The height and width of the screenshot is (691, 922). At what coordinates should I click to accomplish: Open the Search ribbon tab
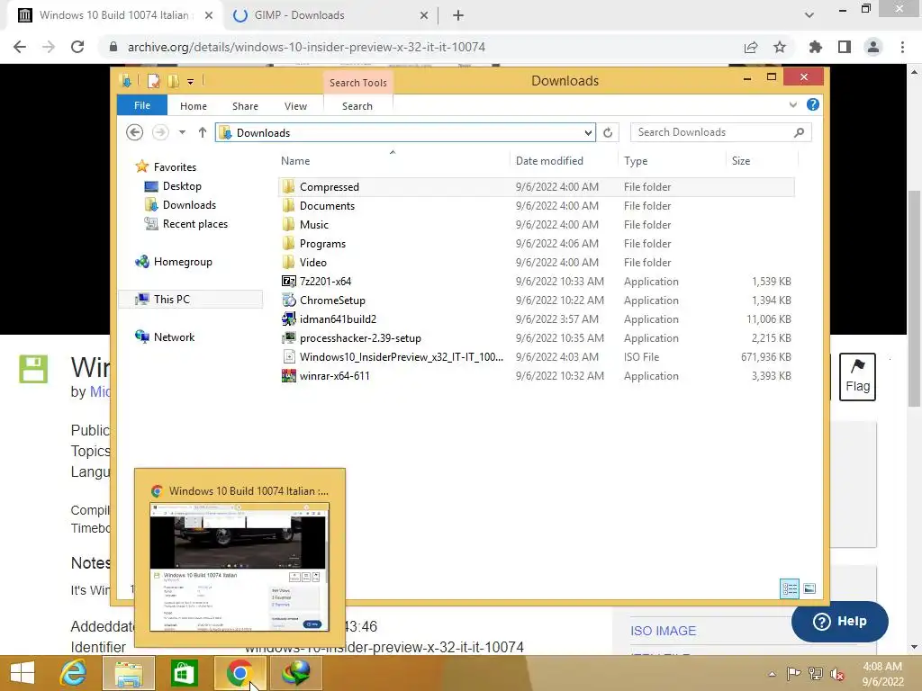[357, 106]
